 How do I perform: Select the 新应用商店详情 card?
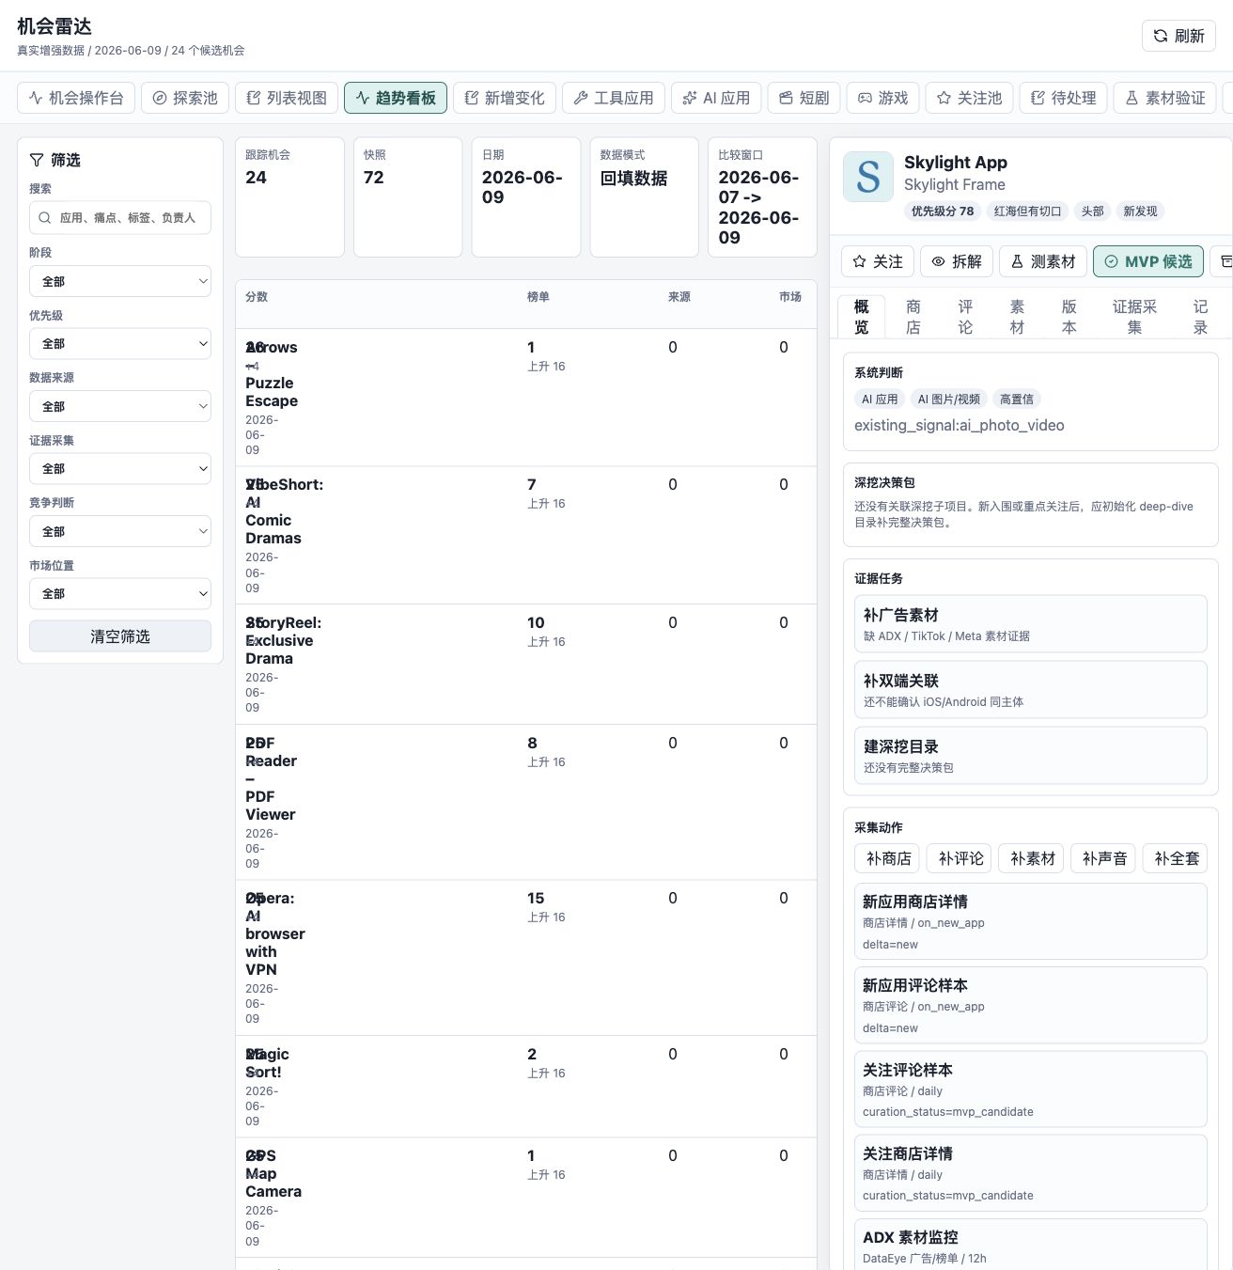1031,921
